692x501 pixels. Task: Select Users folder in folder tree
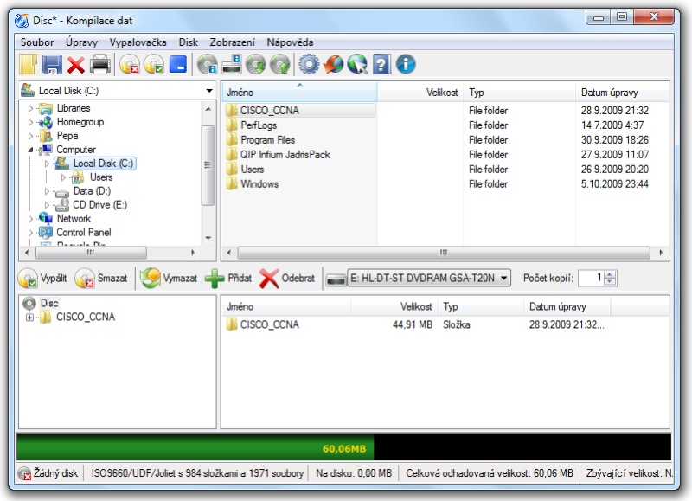[101, 177]
